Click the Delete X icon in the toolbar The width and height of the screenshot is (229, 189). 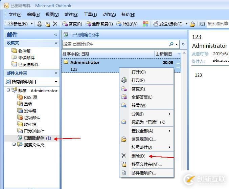(x=55, y=24)
